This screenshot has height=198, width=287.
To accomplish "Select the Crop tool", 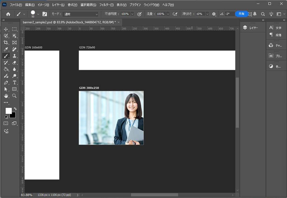I will click(6, 43).
